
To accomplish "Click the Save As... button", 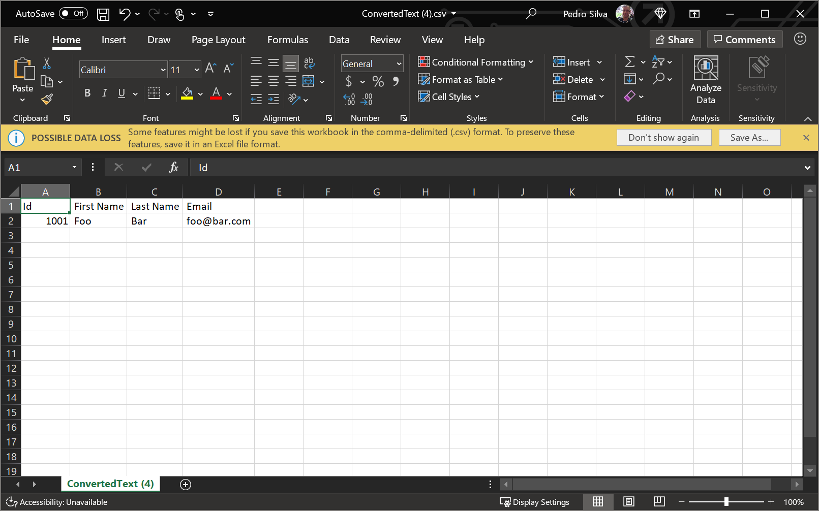I will click(749, 138).
